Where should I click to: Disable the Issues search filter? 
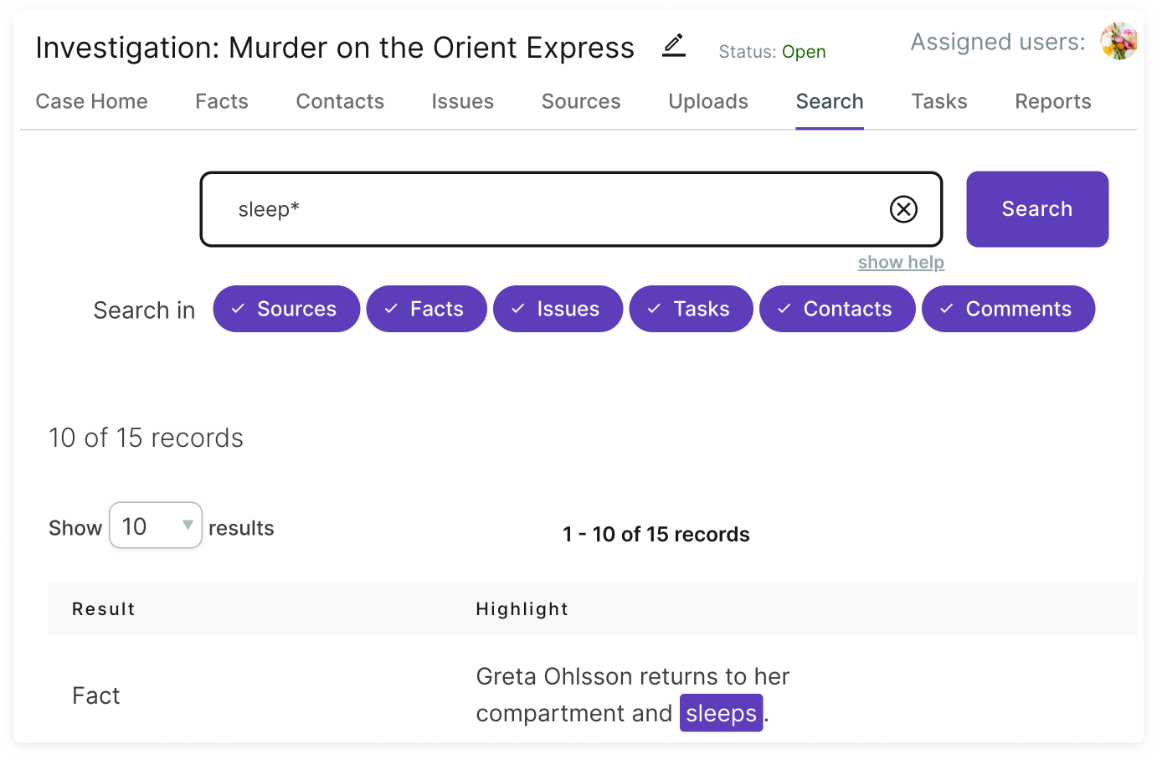pos(558,309)
